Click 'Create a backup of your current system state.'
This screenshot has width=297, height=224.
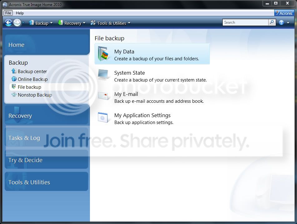coord(161,80)
